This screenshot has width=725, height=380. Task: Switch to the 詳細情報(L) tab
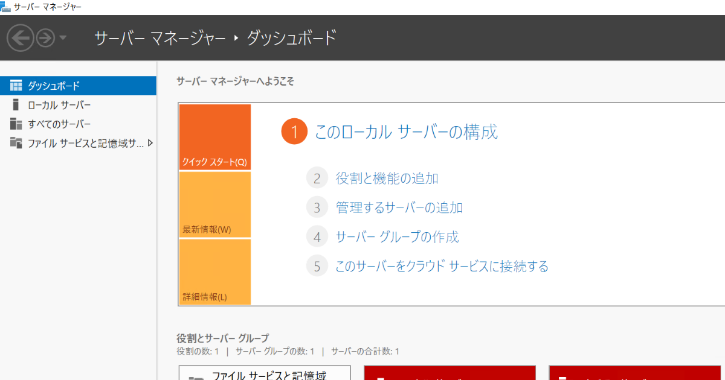coord(214,273)
